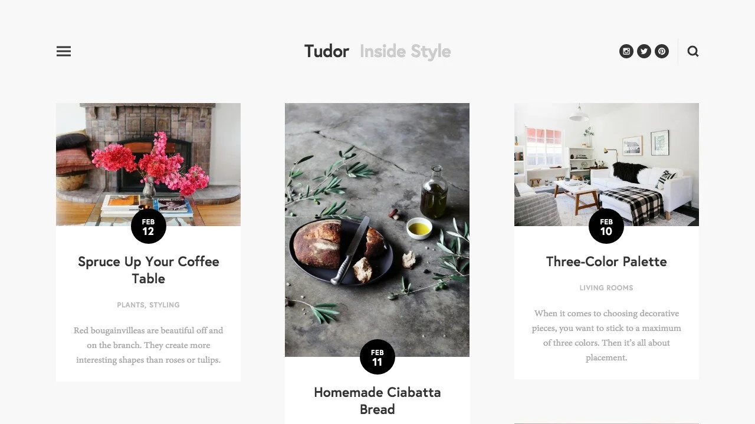Click the Feb 10 date badge
The image size is (755, 424).
coord(606,226)
